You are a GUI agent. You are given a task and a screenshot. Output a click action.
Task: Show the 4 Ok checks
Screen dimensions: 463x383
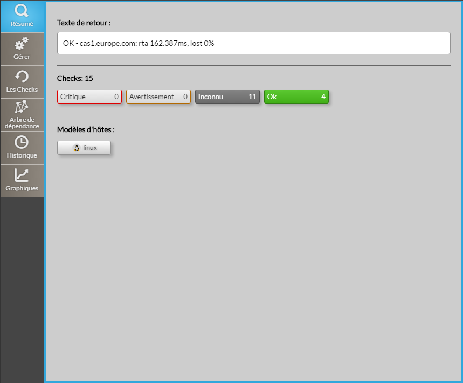tap(296, 97)
